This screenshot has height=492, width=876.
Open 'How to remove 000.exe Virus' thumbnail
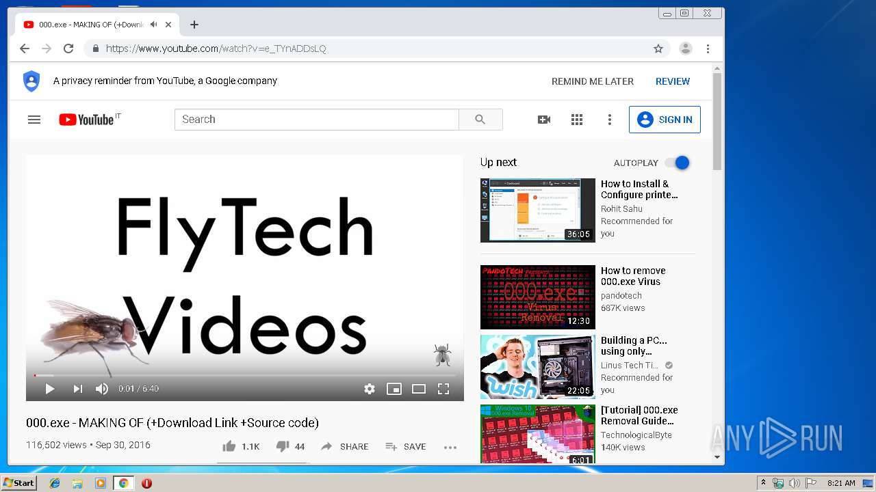coord(538,297)
